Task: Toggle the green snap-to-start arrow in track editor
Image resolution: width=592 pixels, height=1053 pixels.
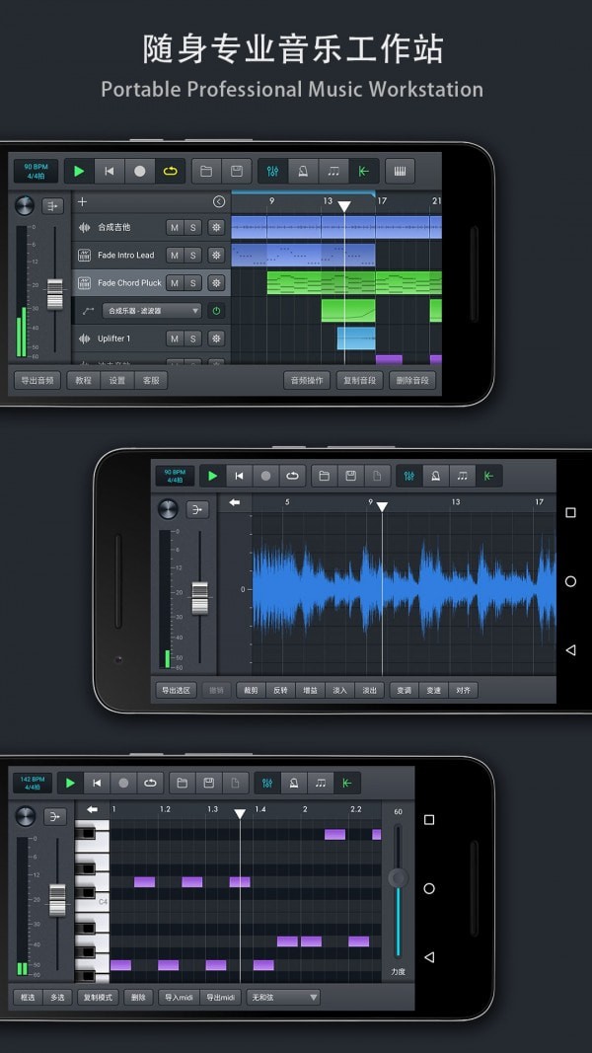Action: coord(364,172)
